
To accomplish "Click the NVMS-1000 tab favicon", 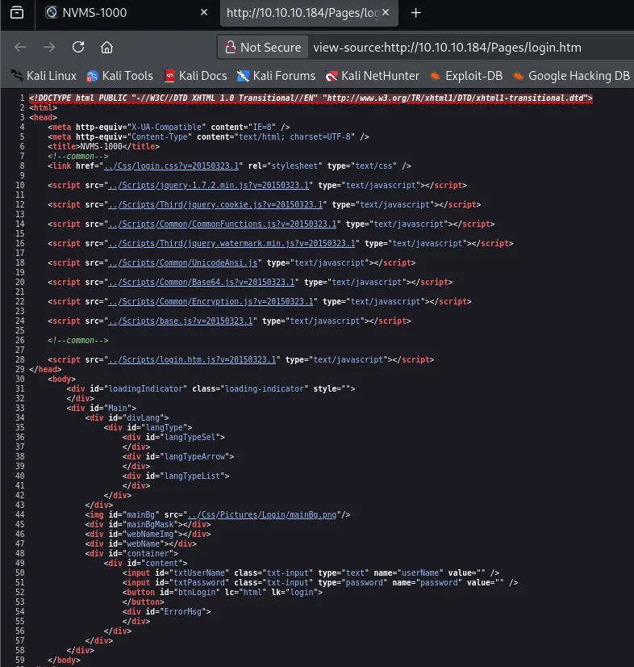I will [x=52, y=12].
